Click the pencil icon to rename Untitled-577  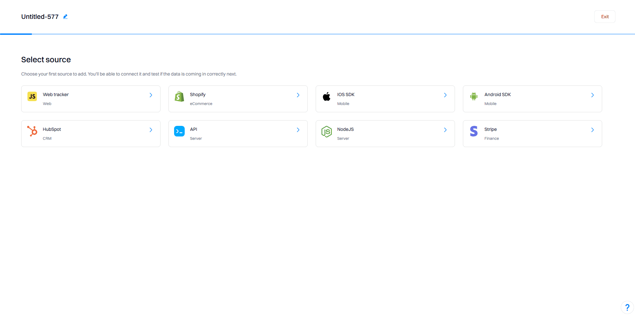click(x=65, y=16)
